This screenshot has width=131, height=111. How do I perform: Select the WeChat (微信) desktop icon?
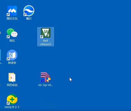12,33
